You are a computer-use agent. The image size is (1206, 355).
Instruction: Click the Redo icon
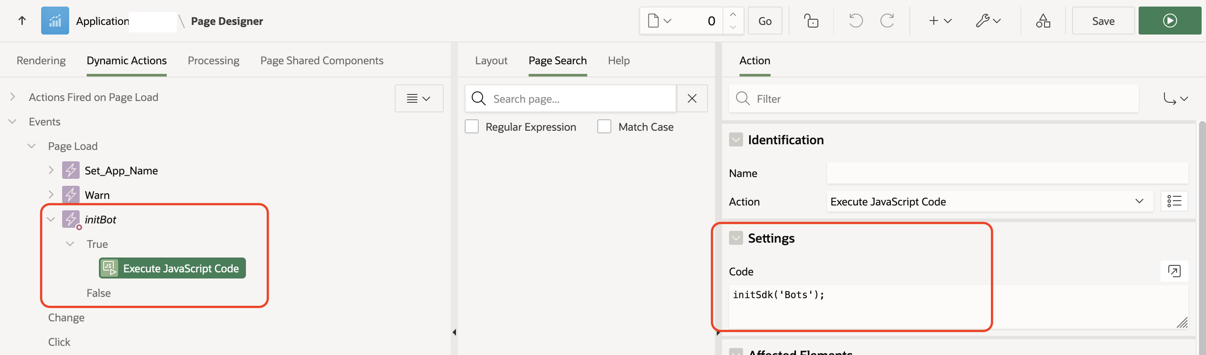(887, 21)
